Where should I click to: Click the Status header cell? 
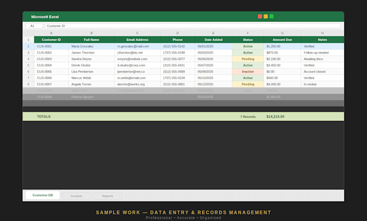pyautogui.click(x=248, y=39)
